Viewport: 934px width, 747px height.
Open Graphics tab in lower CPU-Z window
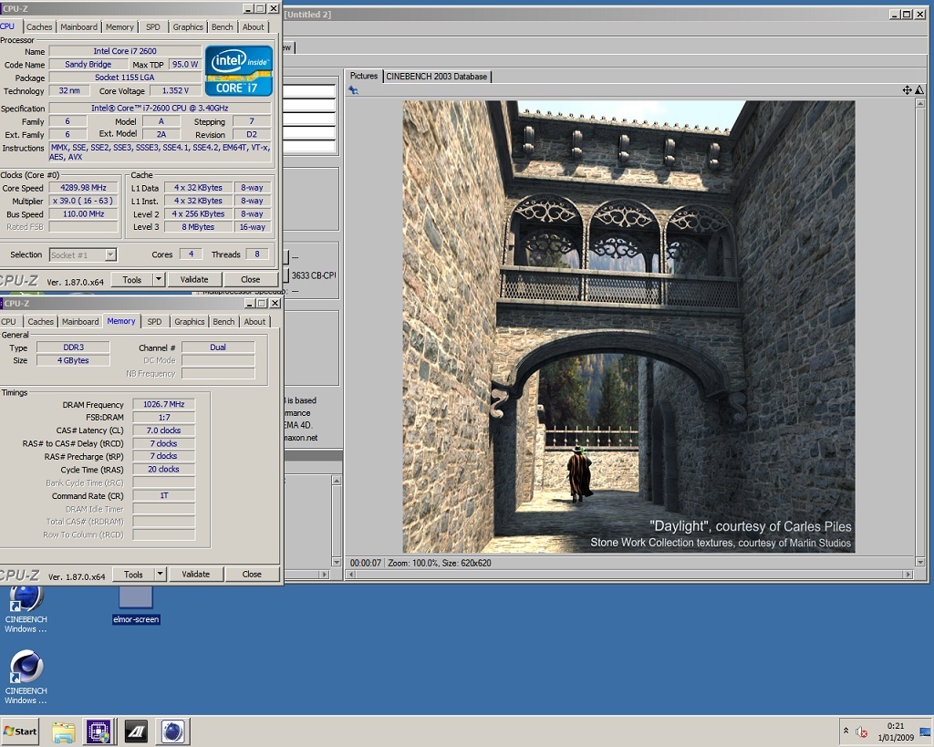click(190, 321)
